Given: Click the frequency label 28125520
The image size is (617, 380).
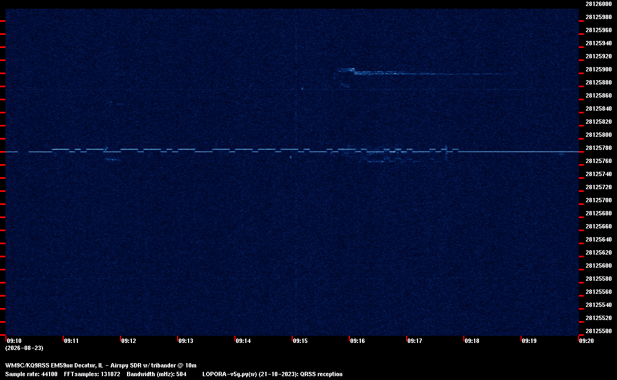Looking at the screenshot, I should [x=598, y=318].
